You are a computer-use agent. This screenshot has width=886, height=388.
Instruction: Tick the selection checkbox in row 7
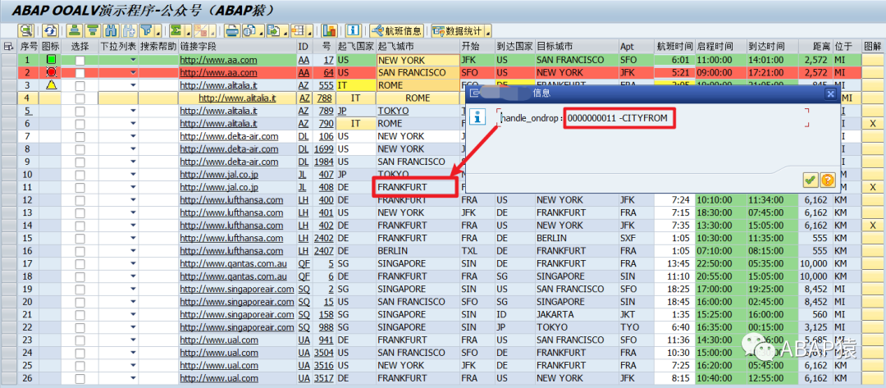[80, 137]
